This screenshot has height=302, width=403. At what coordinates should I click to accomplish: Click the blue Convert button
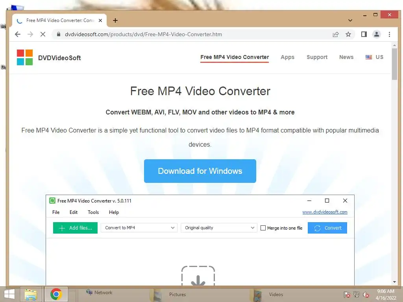327,228
